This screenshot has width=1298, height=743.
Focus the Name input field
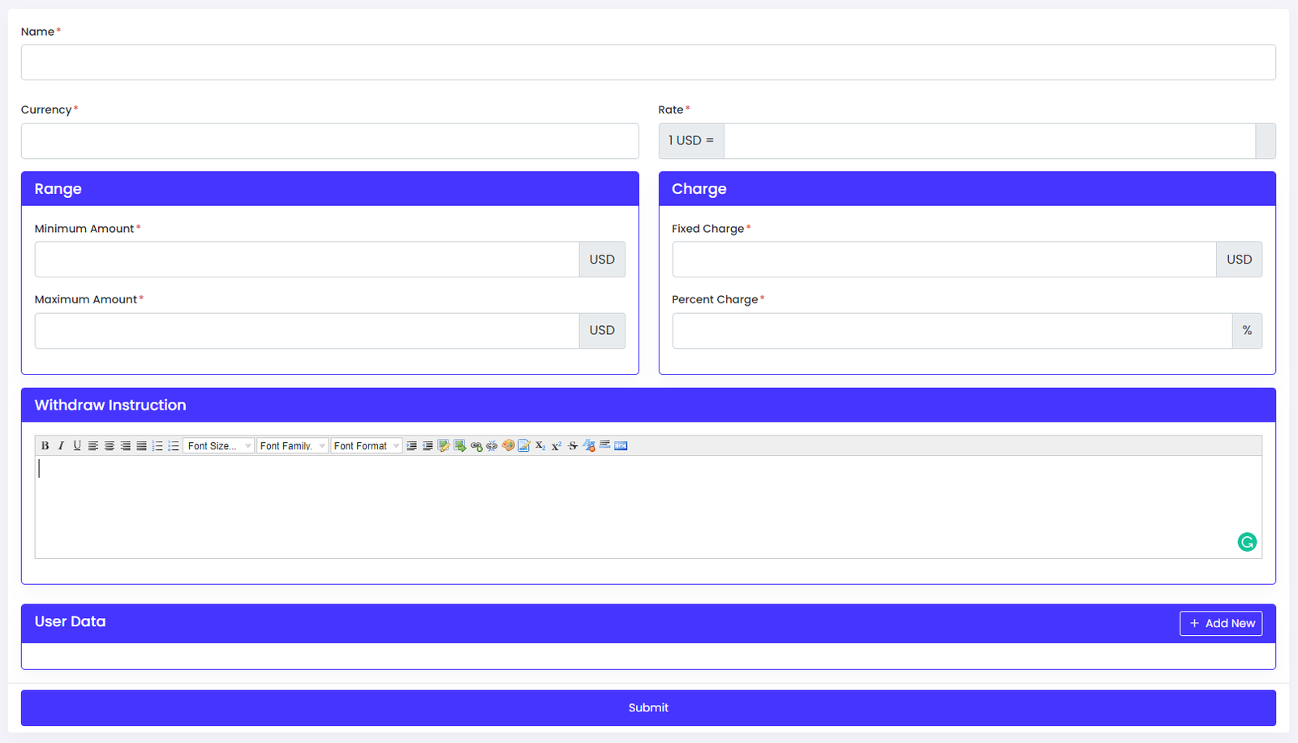[x=648, y=62]
